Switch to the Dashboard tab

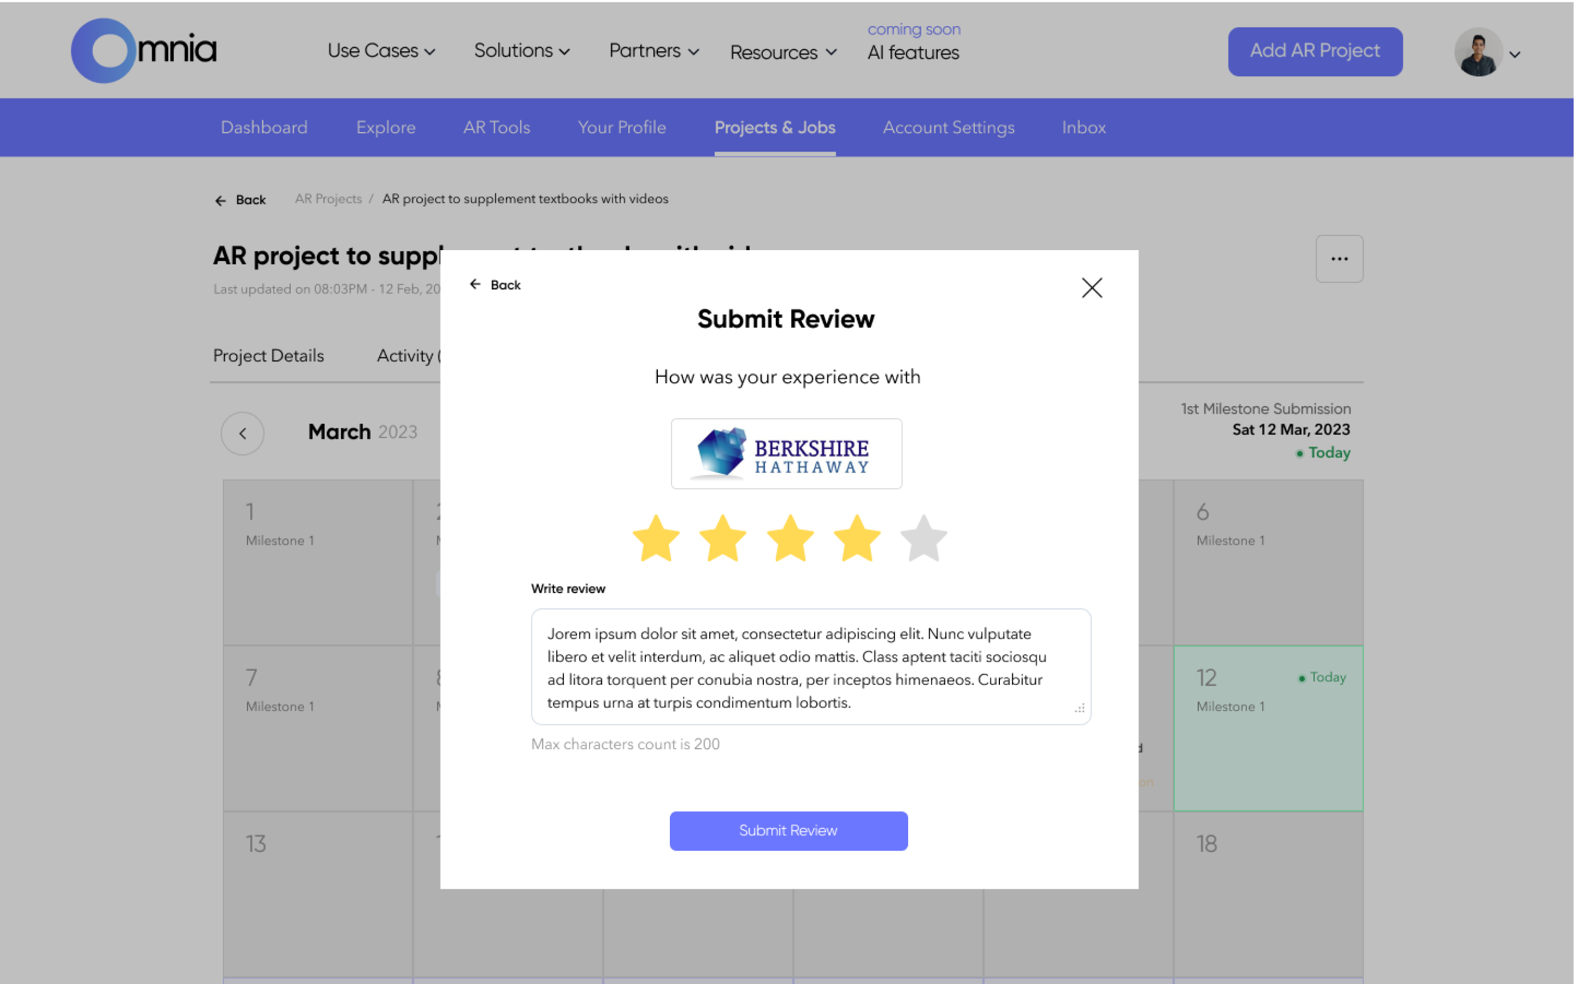tap(265, 128)
